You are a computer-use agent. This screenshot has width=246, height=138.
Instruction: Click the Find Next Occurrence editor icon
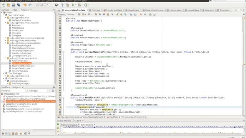click(104, 15)
